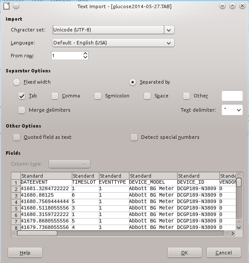Increment the From row spinner up arrow
Image resolution: width=249 pixels, height=263 pixels.
coord(85,53)
